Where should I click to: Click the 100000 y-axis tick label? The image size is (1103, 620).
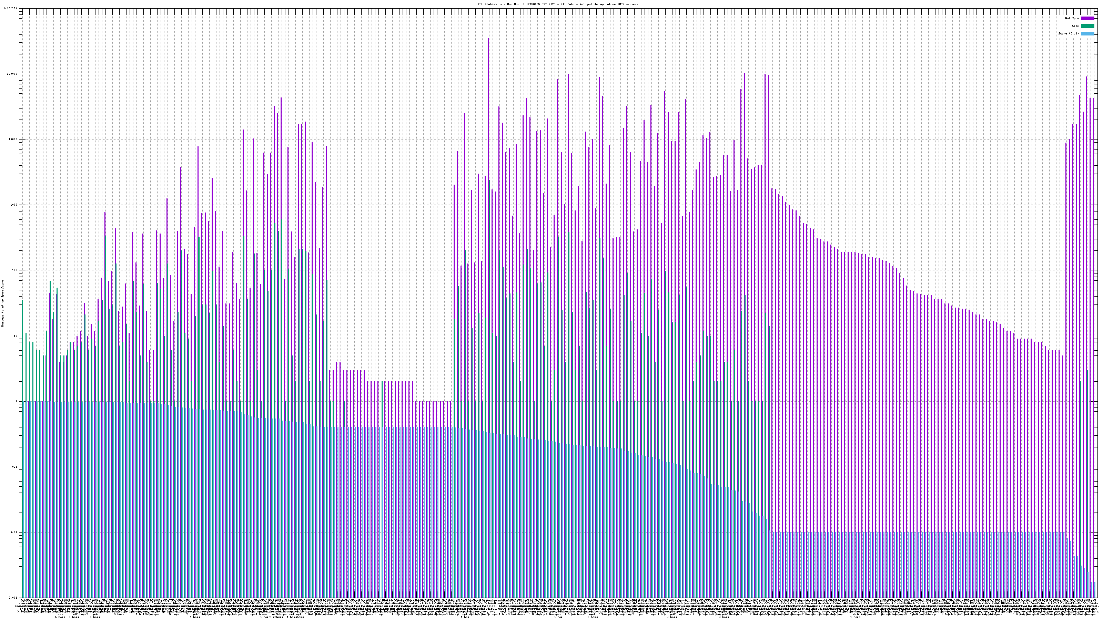pos(13,74)
